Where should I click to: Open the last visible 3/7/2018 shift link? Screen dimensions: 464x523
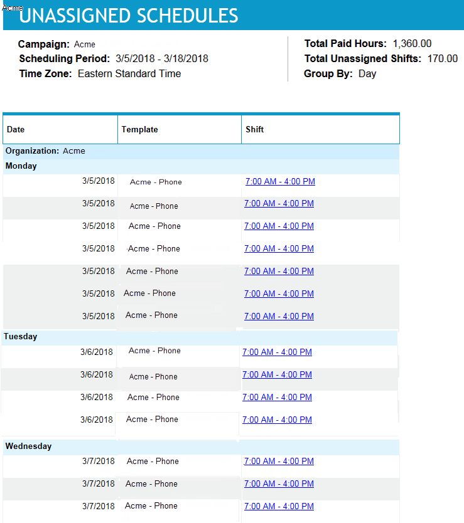(279, 506)
